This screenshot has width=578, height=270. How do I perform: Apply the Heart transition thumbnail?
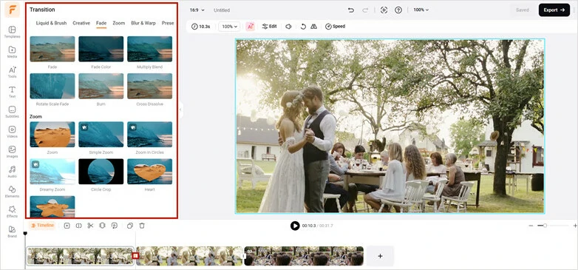click(149, 172)
